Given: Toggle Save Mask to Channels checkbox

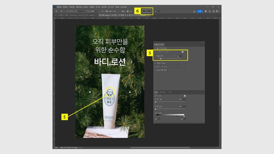Looking at the screenshot, I should 100,11.
